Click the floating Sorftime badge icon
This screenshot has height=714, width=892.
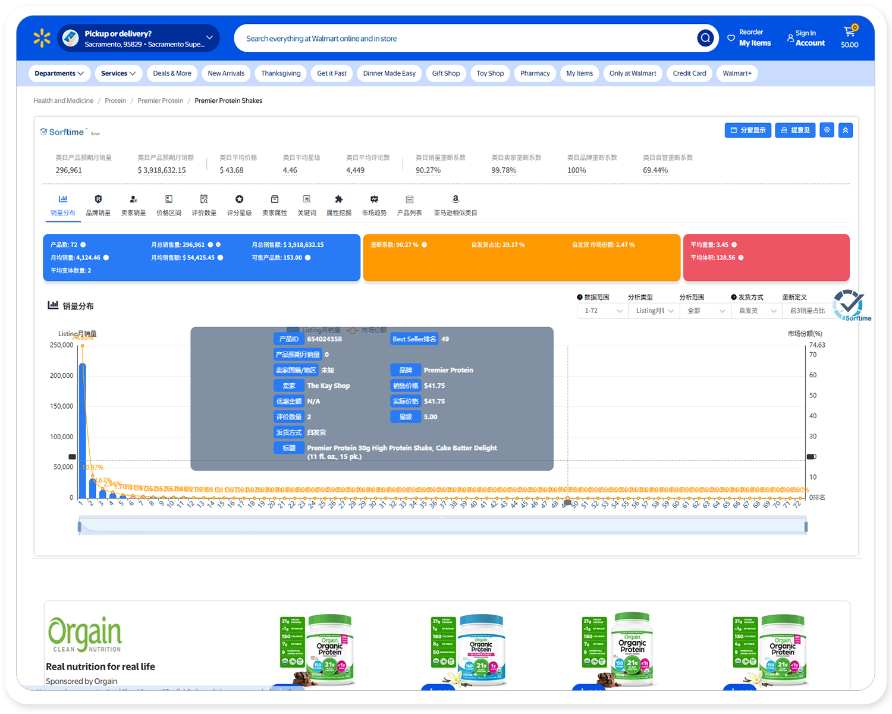(x=849, y=305)
